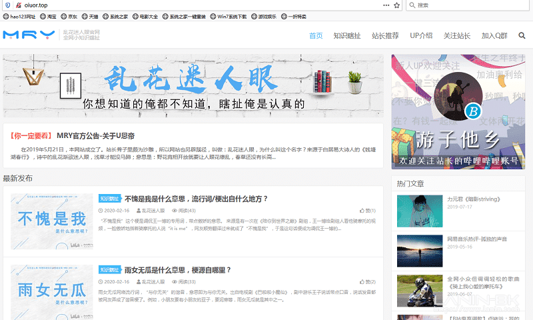Click the 乱花迷人眼 header banner
The height and width of the screenshot is (320, 533).
click(x=193, y=86)
